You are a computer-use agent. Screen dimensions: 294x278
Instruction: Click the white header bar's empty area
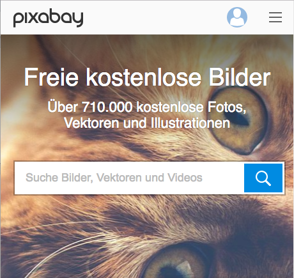click(153, 17)
